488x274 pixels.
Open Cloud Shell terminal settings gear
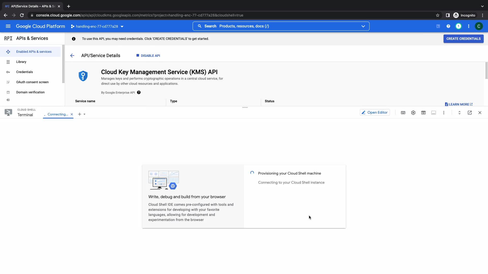pyautogui.click(x=413, y=113)
